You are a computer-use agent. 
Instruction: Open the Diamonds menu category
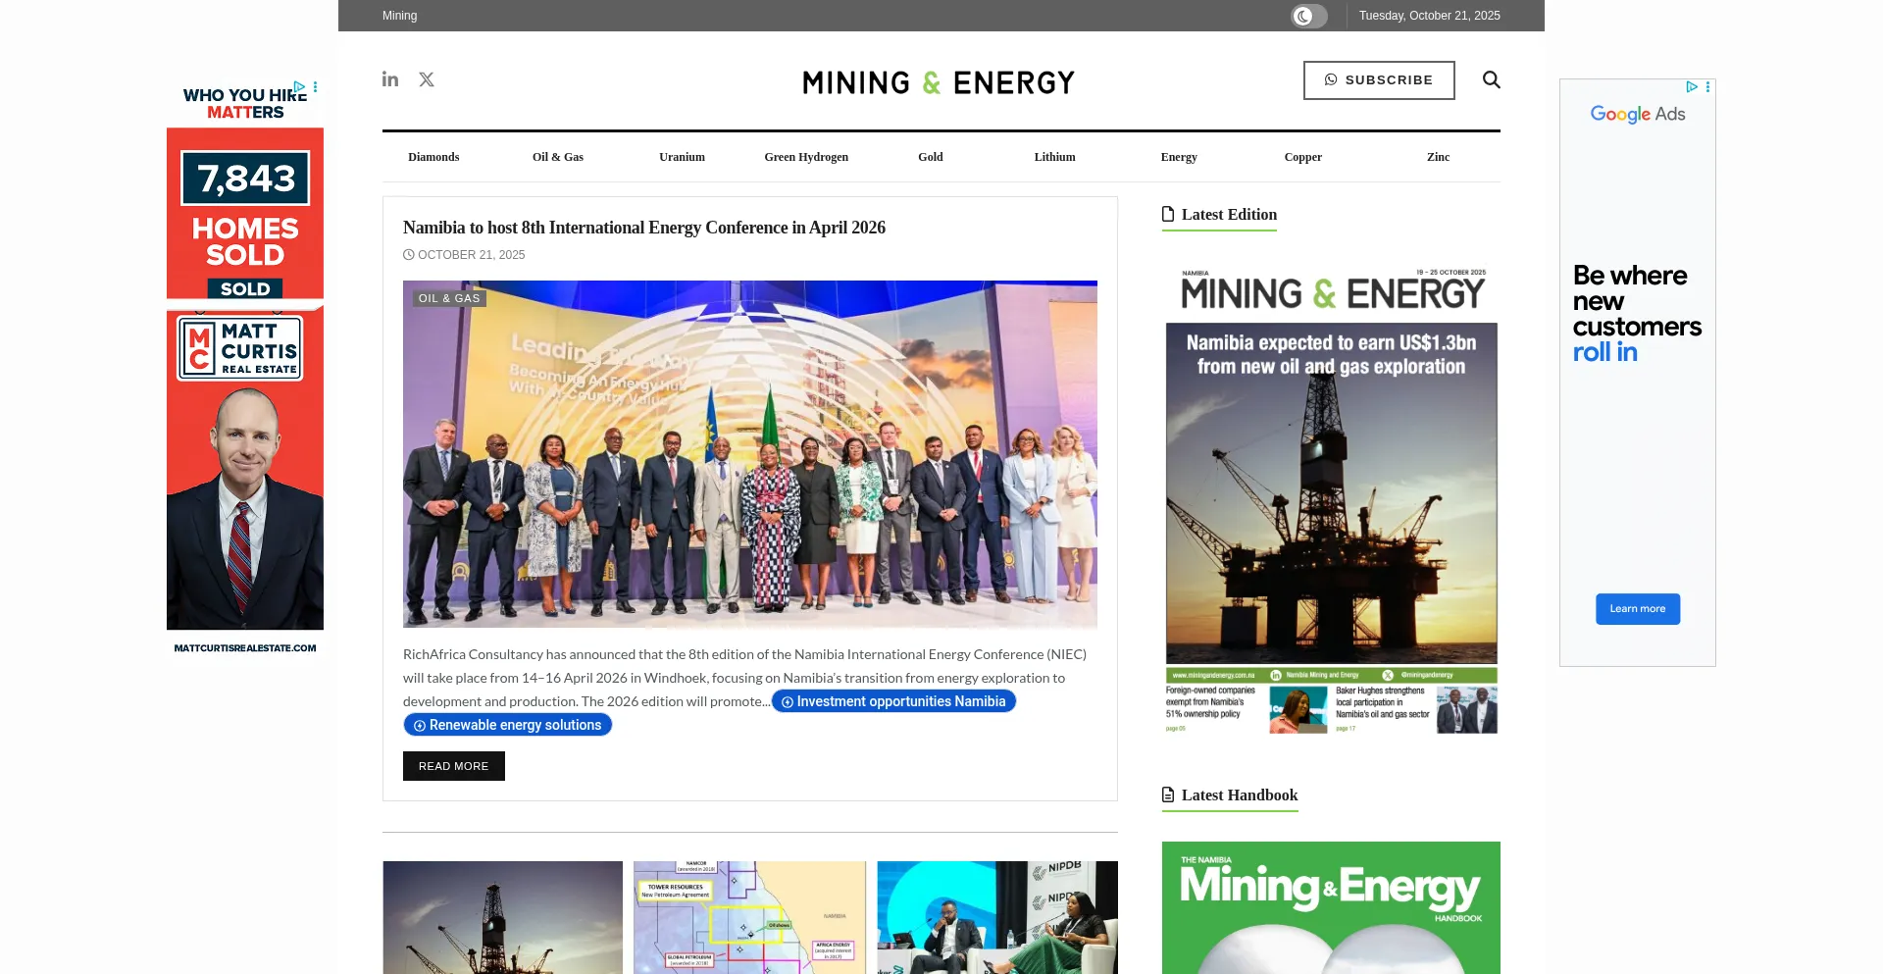433,157
